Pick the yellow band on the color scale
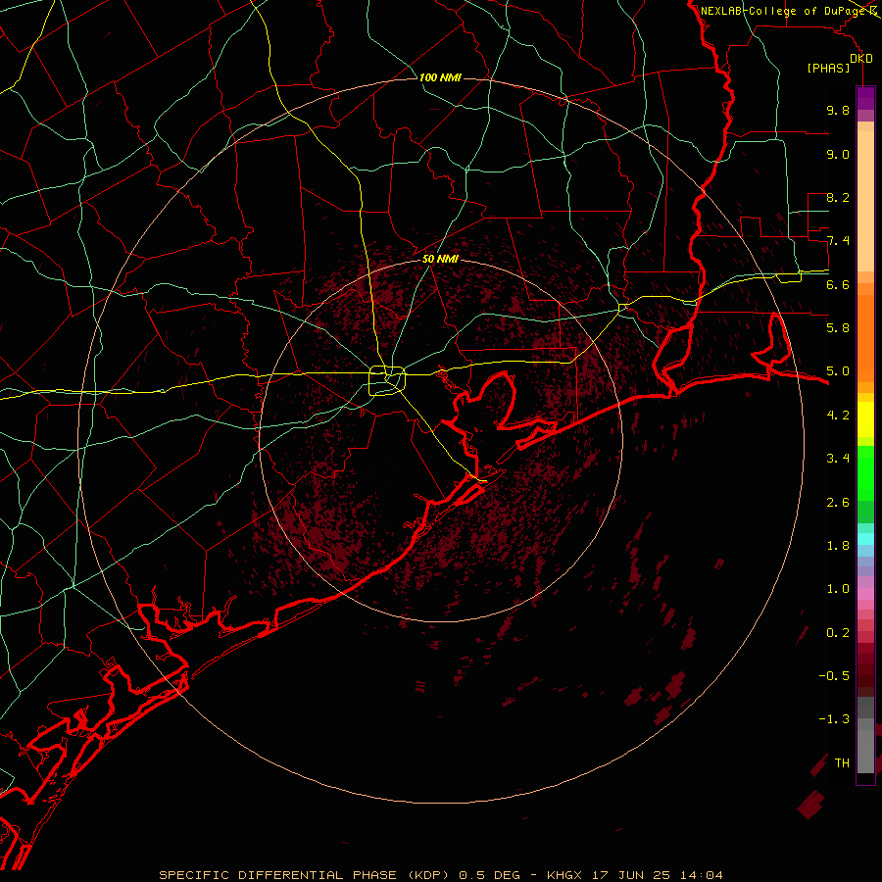This screenshot has height=882, width=882. (x=865, y=419)
